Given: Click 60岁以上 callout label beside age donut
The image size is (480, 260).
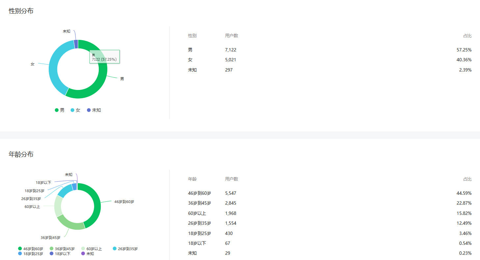Looking at the screenshot, I should coord(32,207).
